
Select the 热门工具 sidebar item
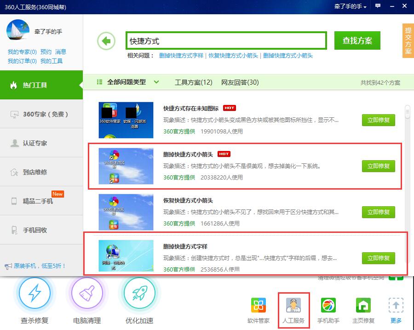41,85
